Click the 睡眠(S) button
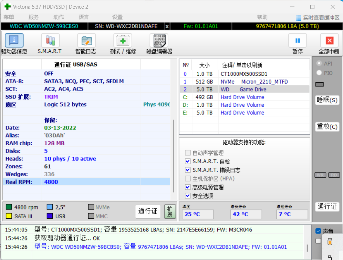The image size is (343, 260). [x=327, y=100]
